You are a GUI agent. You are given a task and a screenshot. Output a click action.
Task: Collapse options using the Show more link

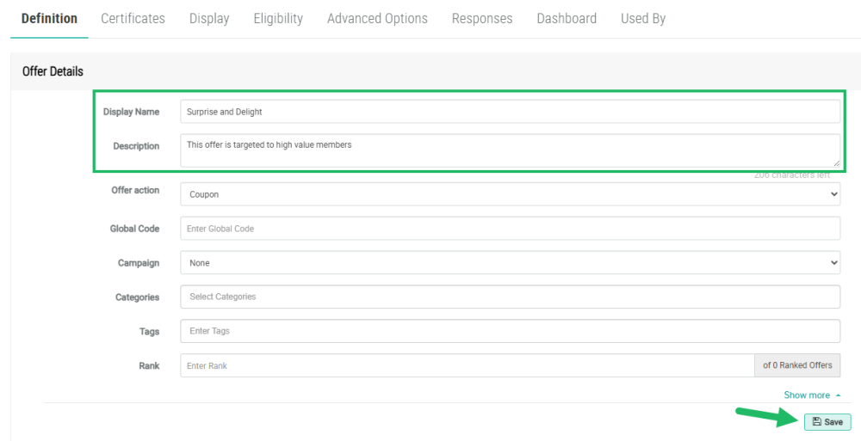click(x=811, y=395)
